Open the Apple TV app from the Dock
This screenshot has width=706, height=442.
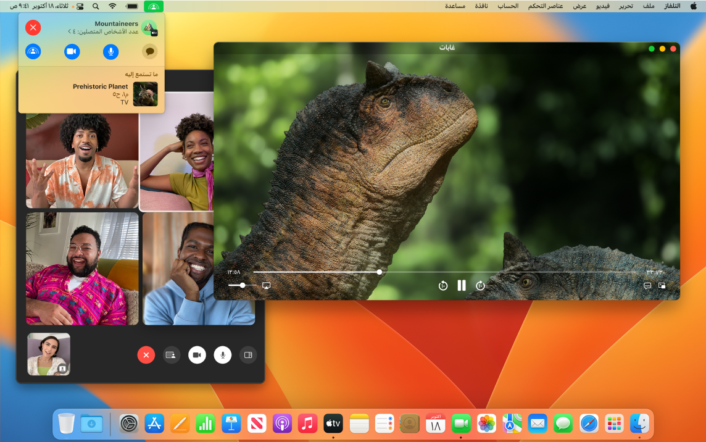pyautogui.click(x=333, y=423)
